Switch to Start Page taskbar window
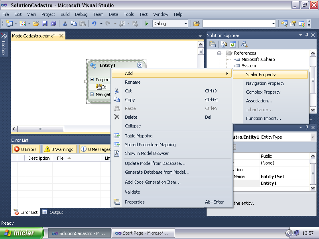The width and height of the screenshot is (319, 239). pyautogui.click(x=143, y=233)
